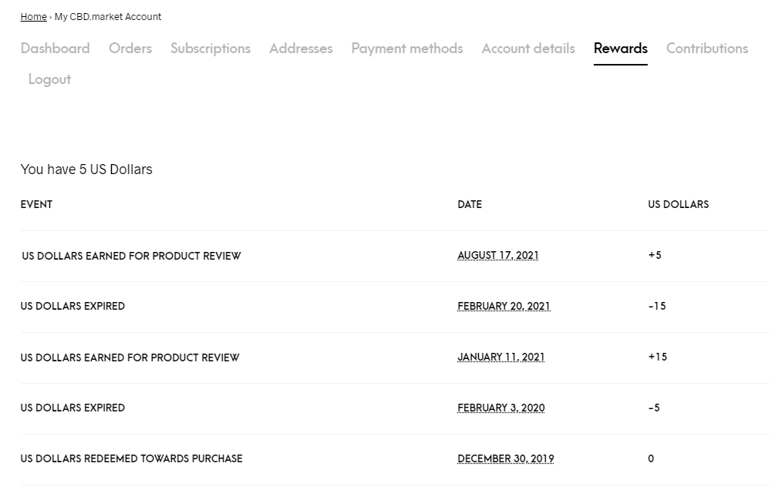Click the 'My CBD.market Account' breadcrumb text
The image size is (778, 490).
(x=108, y=17)
